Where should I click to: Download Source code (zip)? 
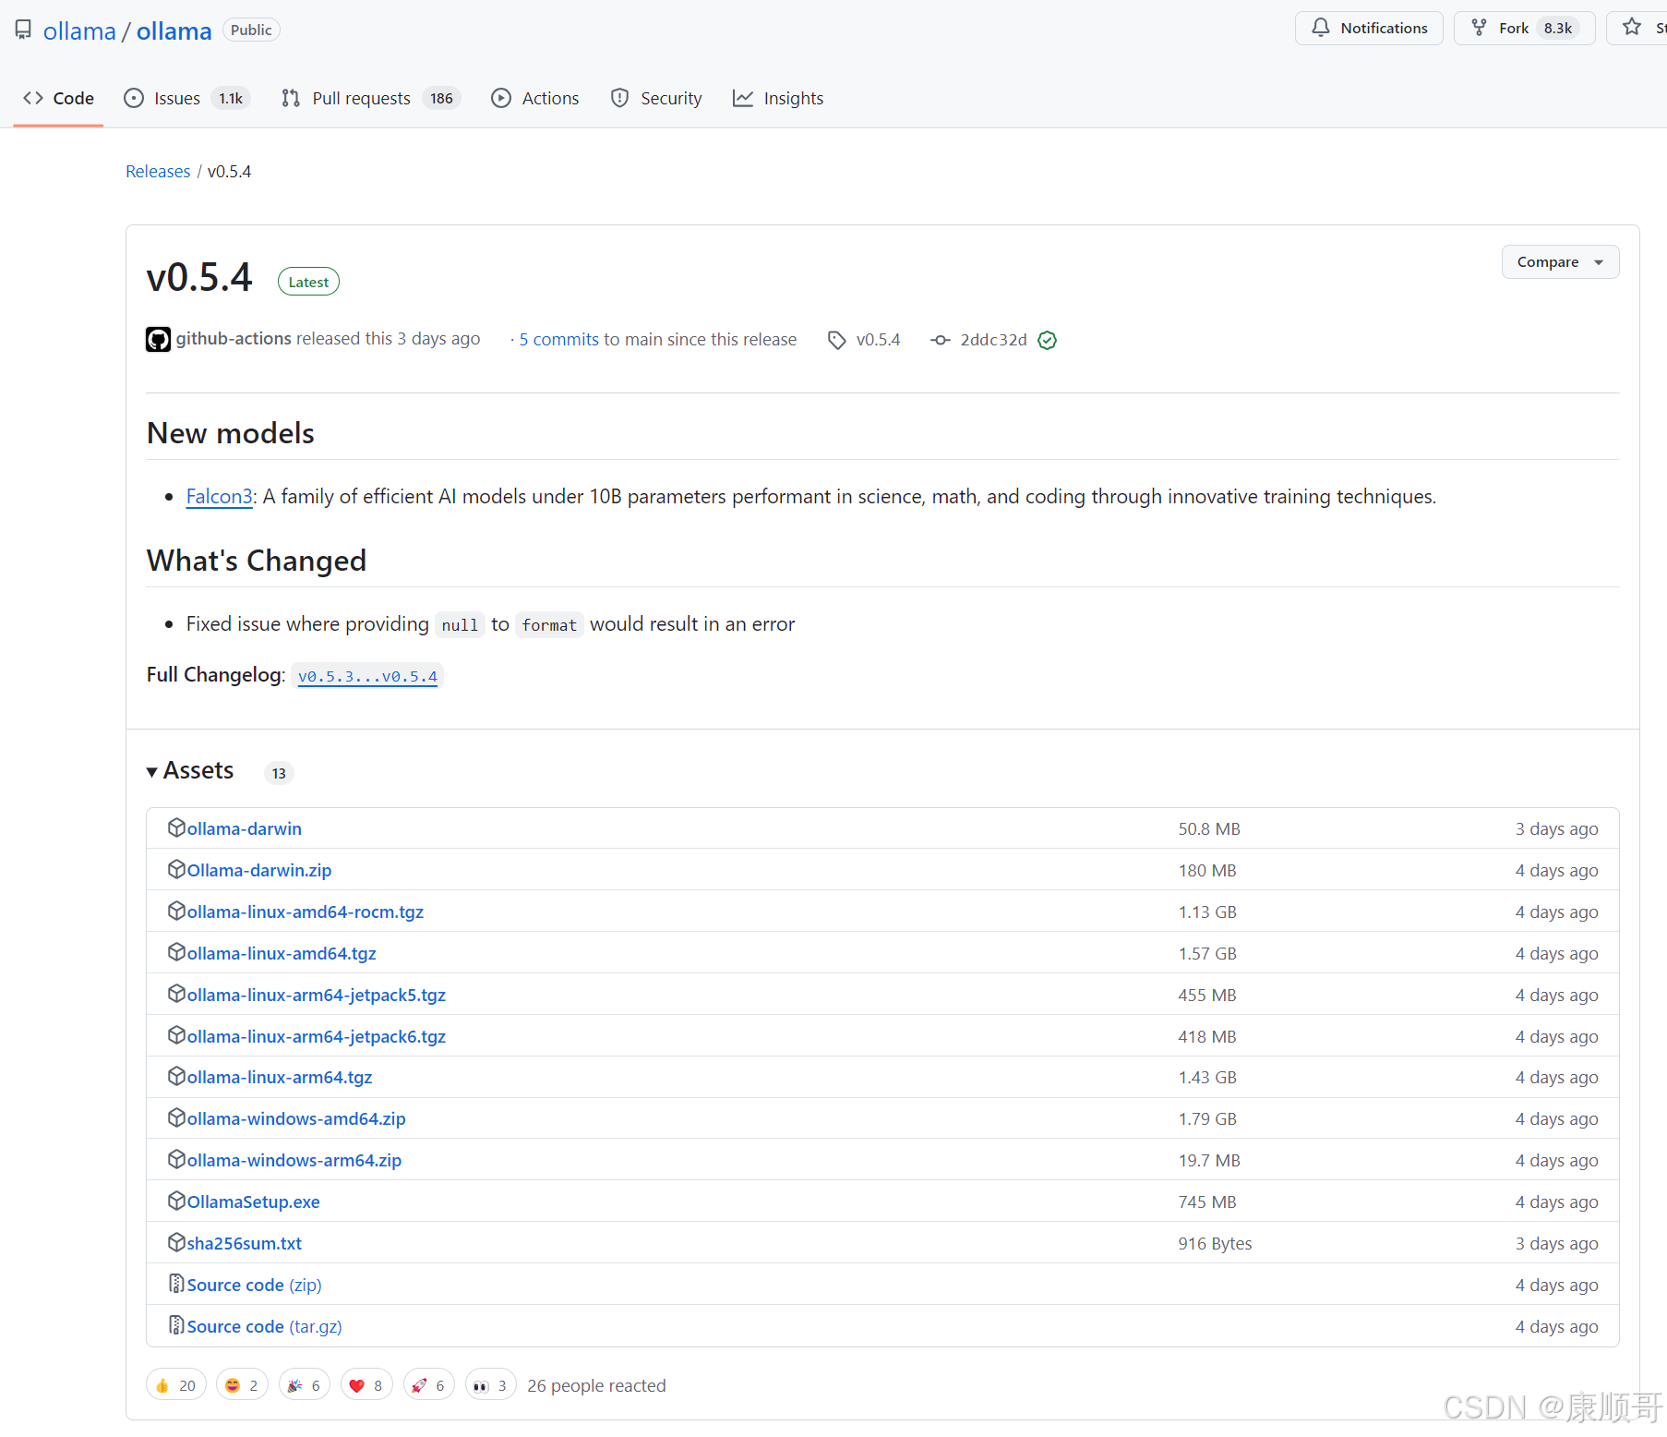click(x=255, y=1286)
